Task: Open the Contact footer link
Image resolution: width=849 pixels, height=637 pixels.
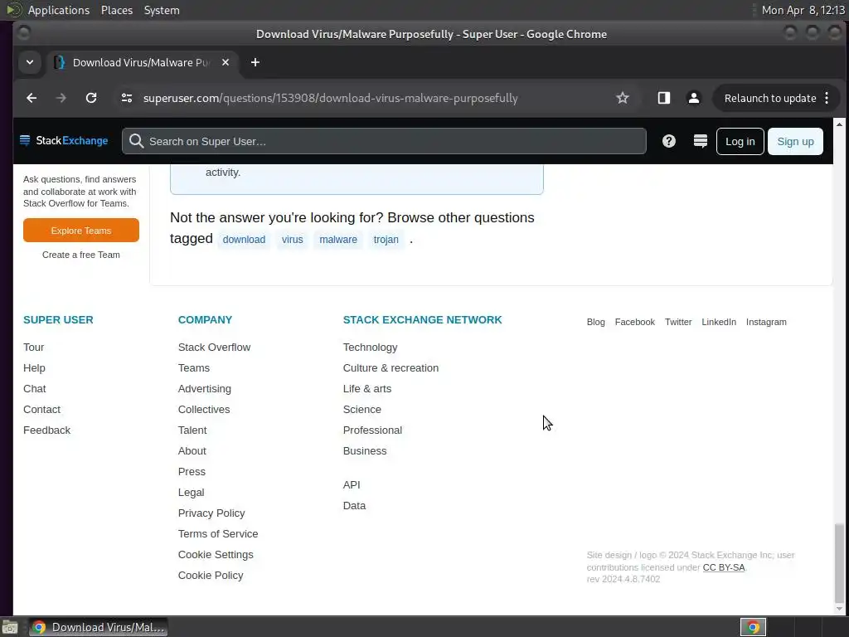Action: [41, 410]
